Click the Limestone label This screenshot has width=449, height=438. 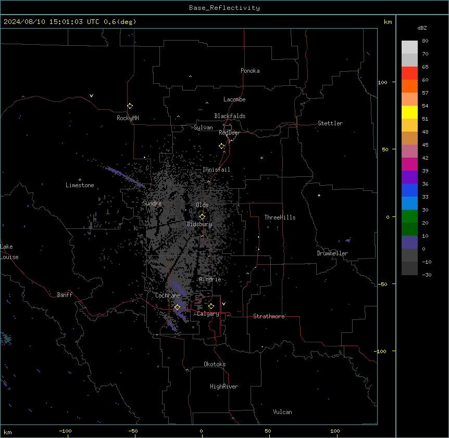80,185
